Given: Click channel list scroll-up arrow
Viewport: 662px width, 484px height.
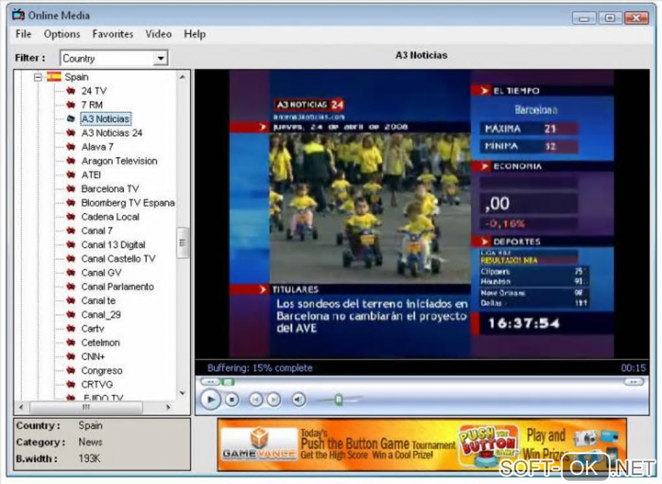Looking at the screenshot, I should pos(182,77).
